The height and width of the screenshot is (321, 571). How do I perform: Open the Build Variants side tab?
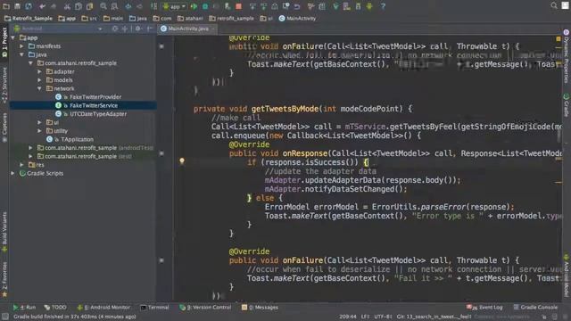click(x=4, y=232)
